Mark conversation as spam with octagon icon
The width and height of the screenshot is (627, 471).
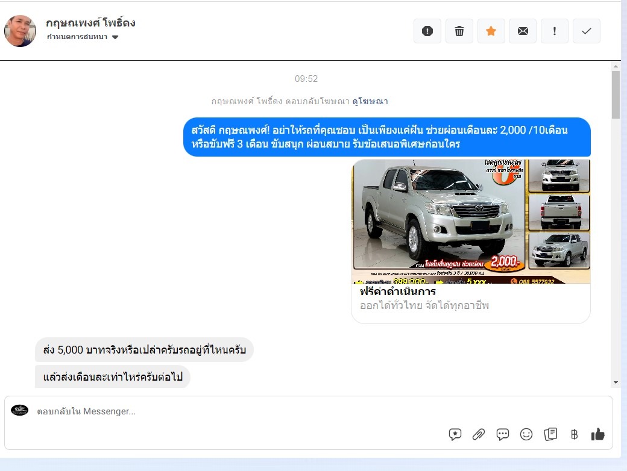pos(427,31)
